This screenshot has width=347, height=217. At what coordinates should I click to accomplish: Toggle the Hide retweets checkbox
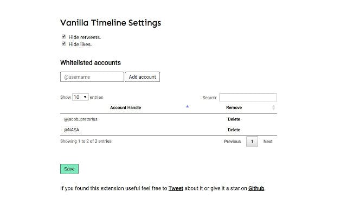coord(64,37)
